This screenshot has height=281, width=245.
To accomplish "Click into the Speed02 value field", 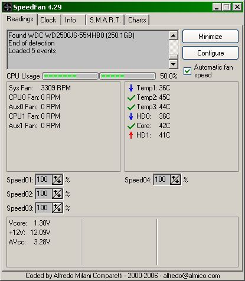I will (x=44, y=194).
